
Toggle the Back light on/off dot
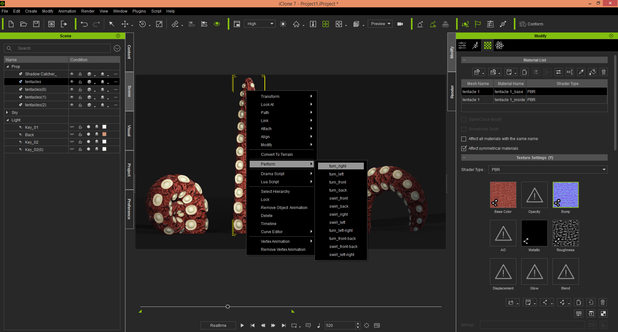coord(88,134)
